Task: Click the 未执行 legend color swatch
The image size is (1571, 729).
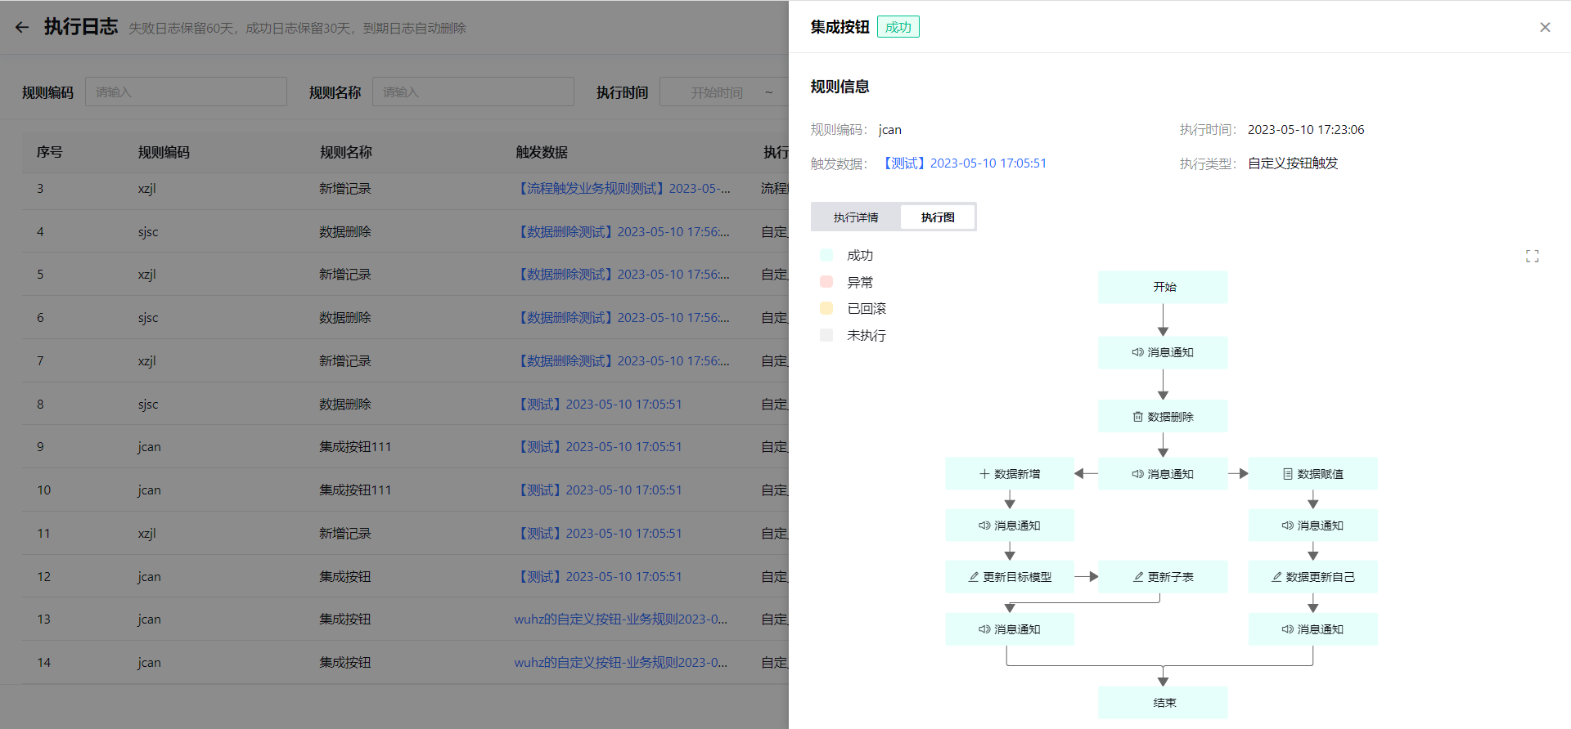Action: (826, 335)
